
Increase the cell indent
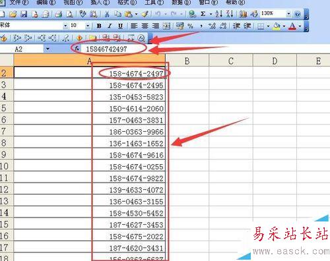[x=247, y=26]
